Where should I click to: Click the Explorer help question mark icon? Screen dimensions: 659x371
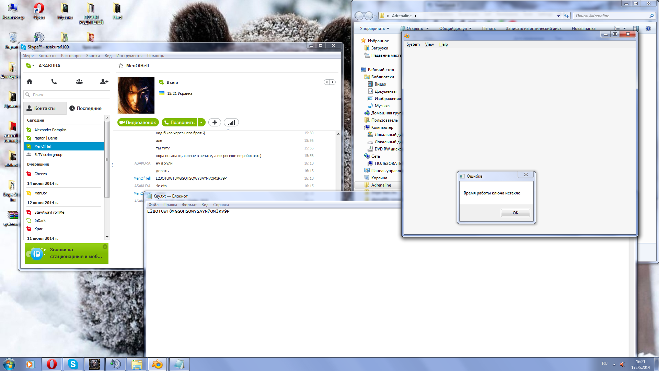click(x=648, y=29)
